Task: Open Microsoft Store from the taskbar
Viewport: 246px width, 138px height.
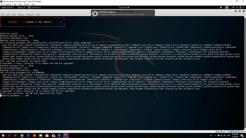Action: 47,135
